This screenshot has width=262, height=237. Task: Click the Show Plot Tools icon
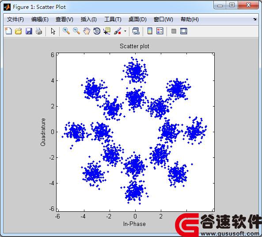click(x=184, y=31)
